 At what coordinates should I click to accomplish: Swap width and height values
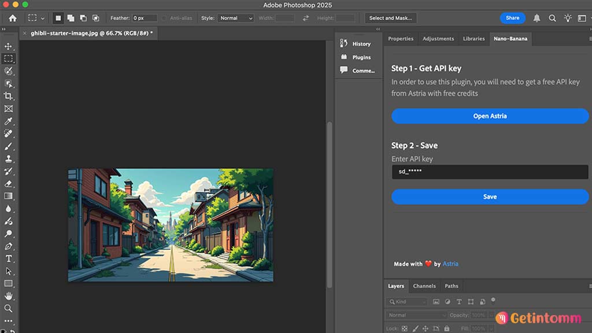click(306, 18)
